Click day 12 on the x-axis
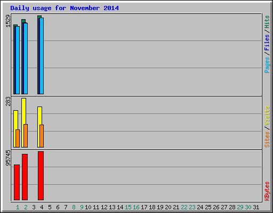This screenshot has width=273, height=213. click(x=104, y=207)
